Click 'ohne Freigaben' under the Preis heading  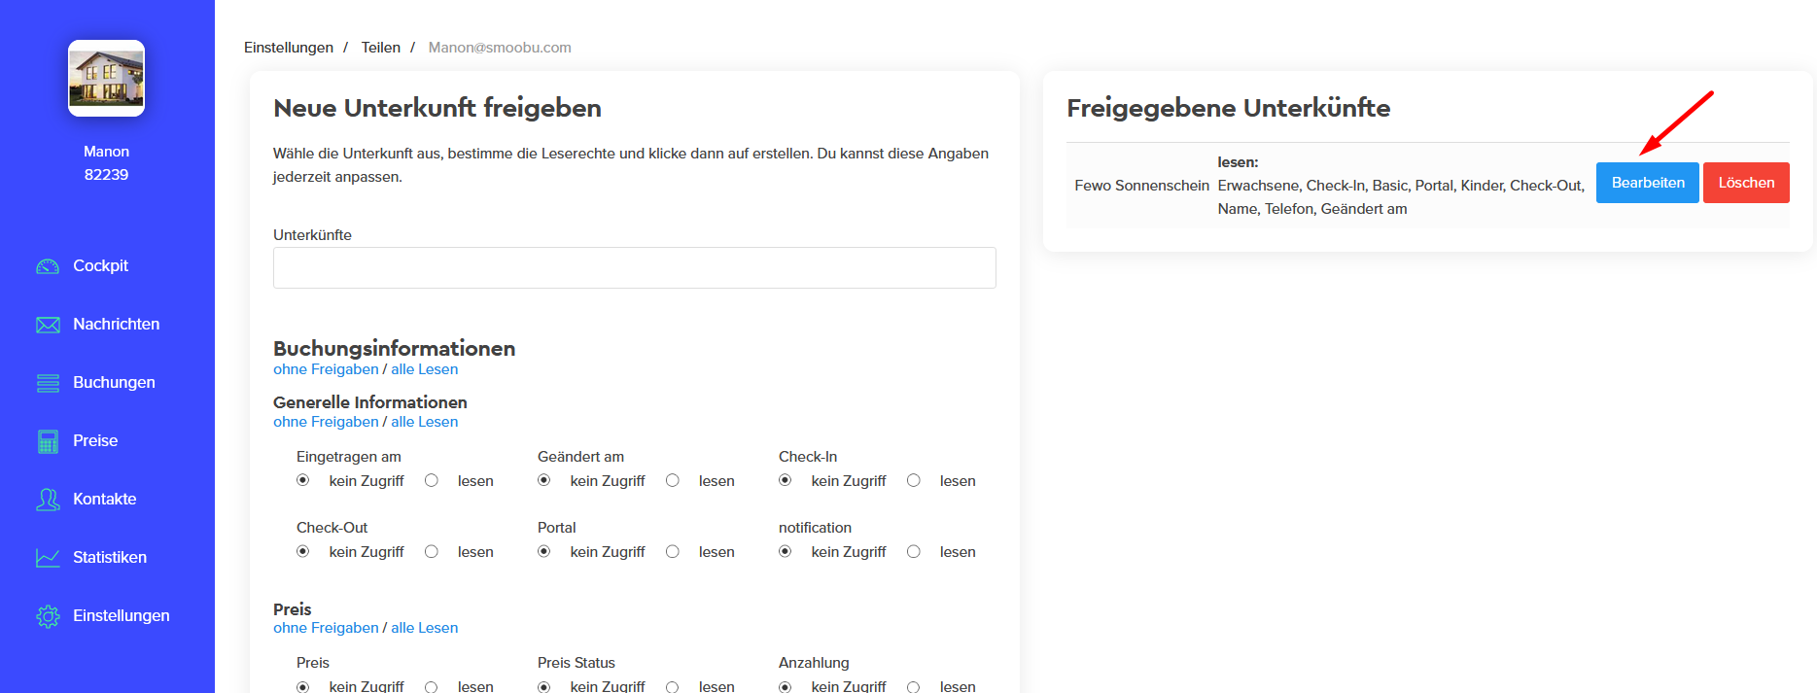326,628
